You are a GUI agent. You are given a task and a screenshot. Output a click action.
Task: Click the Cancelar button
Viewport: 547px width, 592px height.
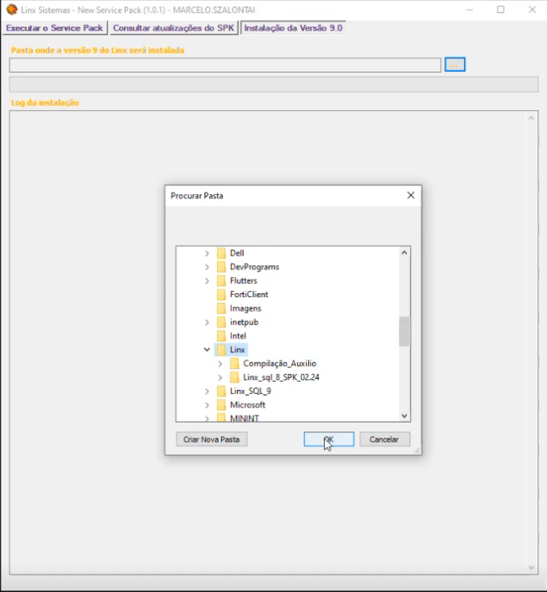tap(385, 439)
